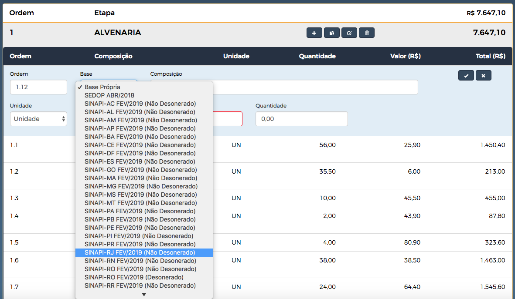515x299 pixels.
Task: Click the Quantidade column header
Action: pyautogui.click(x=317, y=56)
